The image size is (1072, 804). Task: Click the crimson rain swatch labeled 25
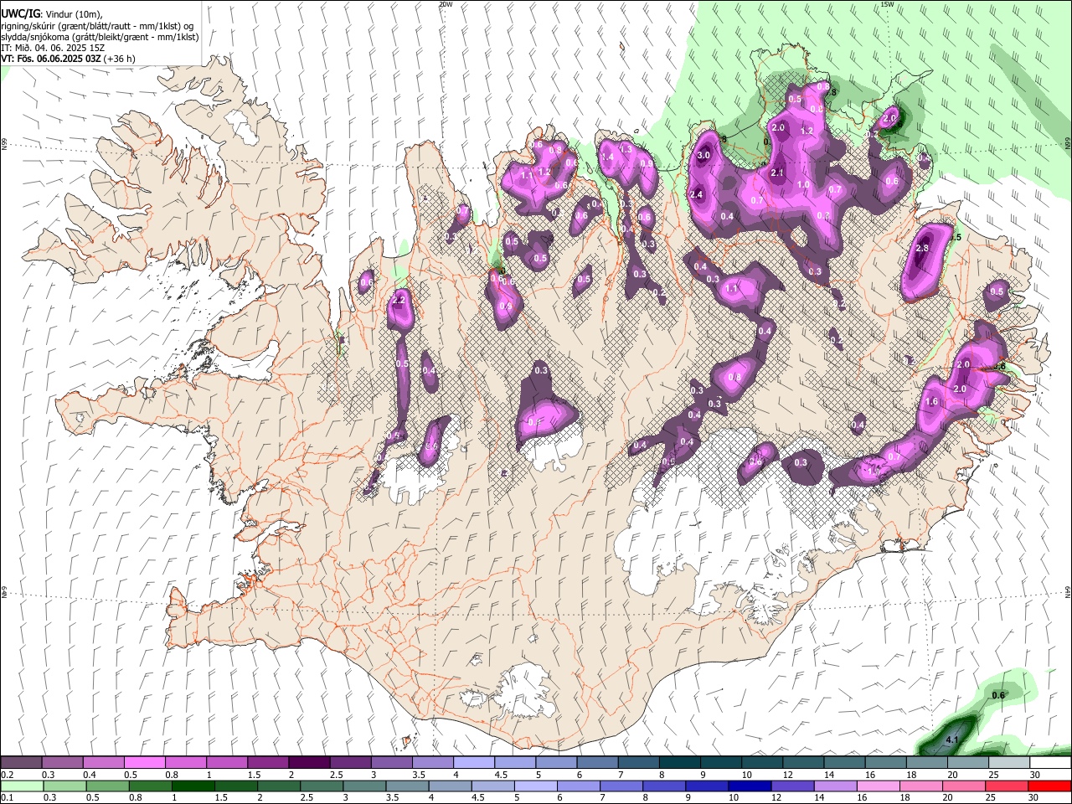coord(1006,786)
